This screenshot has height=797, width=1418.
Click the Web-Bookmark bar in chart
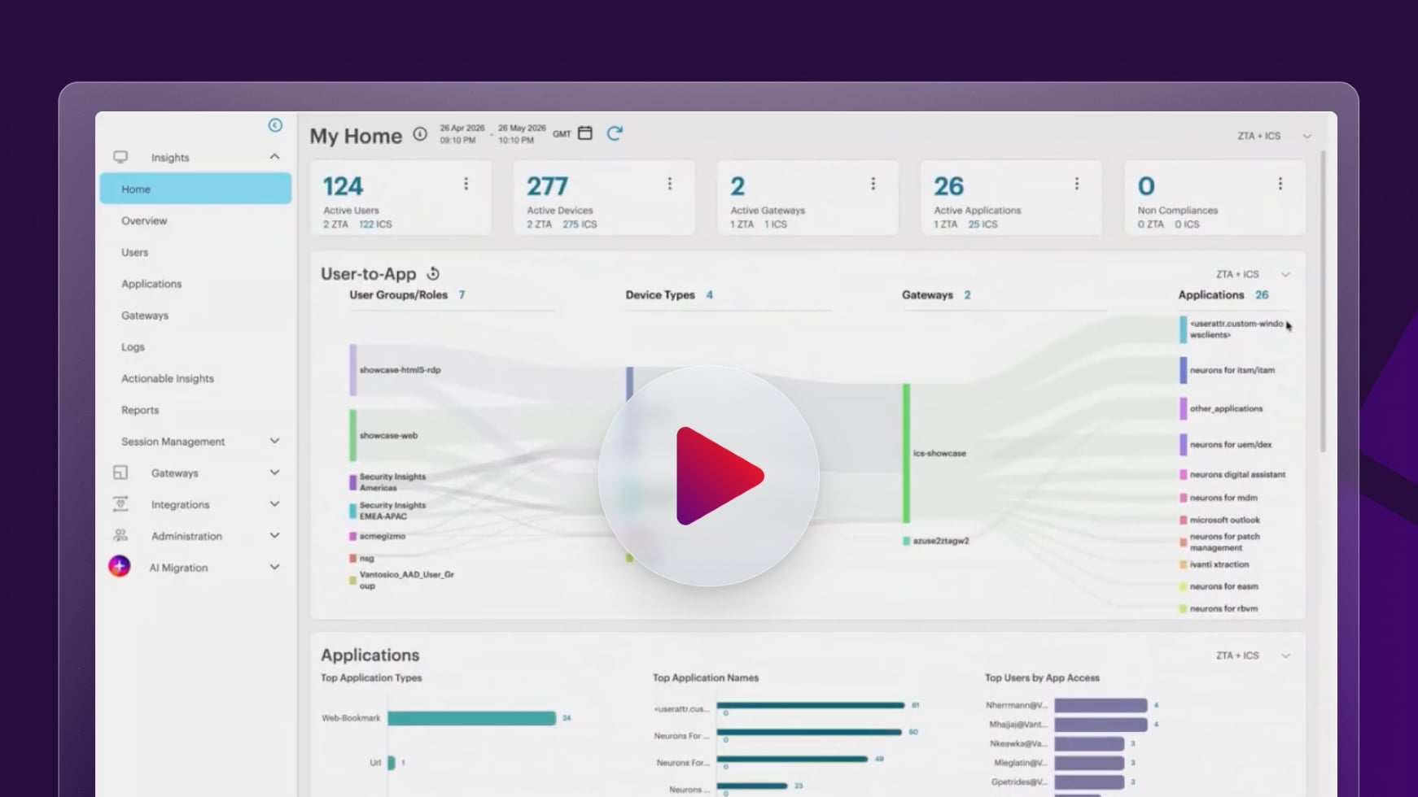tap(471, 718)
